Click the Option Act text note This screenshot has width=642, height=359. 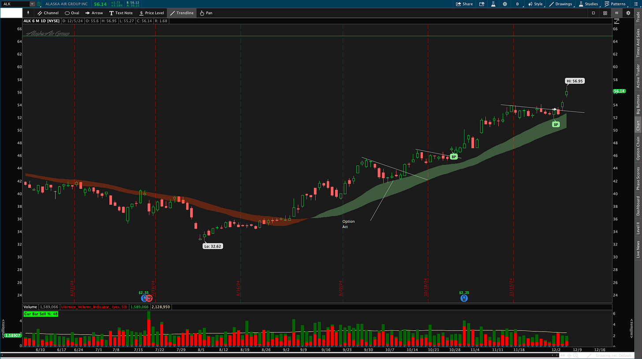(x=348, y=224)
